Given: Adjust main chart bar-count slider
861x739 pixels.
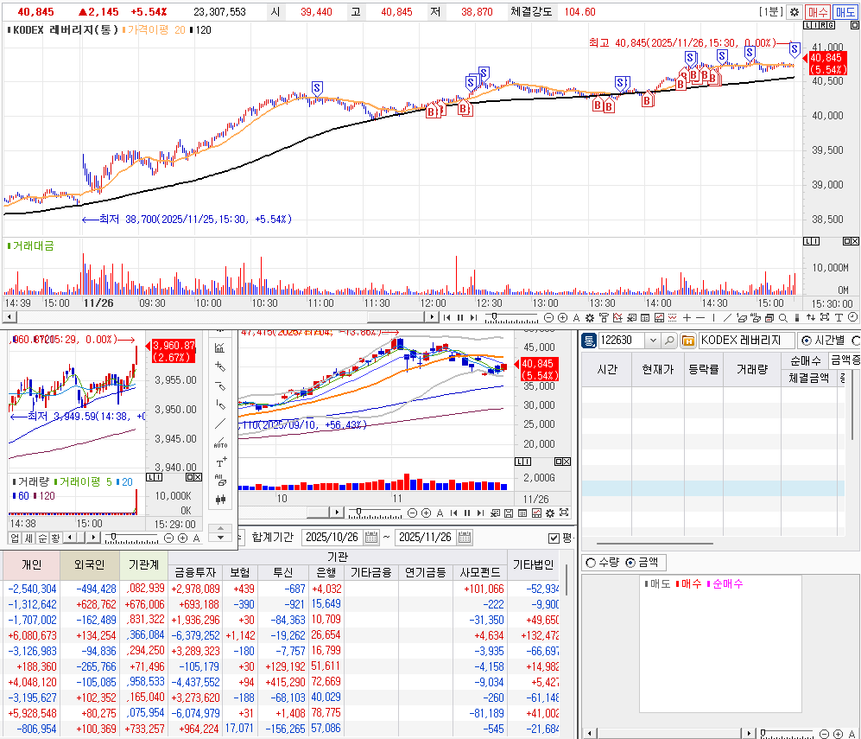Looking at the screenshot, I should (495, 317).
